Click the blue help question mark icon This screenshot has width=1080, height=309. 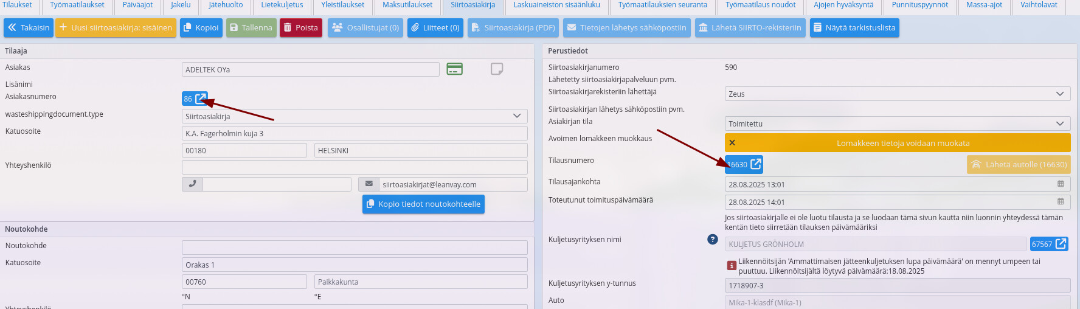click(x=713, y=240)
